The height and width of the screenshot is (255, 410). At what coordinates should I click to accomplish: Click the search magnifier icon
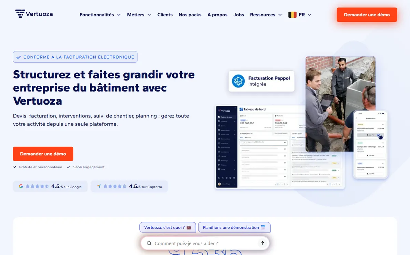[149, 243]
